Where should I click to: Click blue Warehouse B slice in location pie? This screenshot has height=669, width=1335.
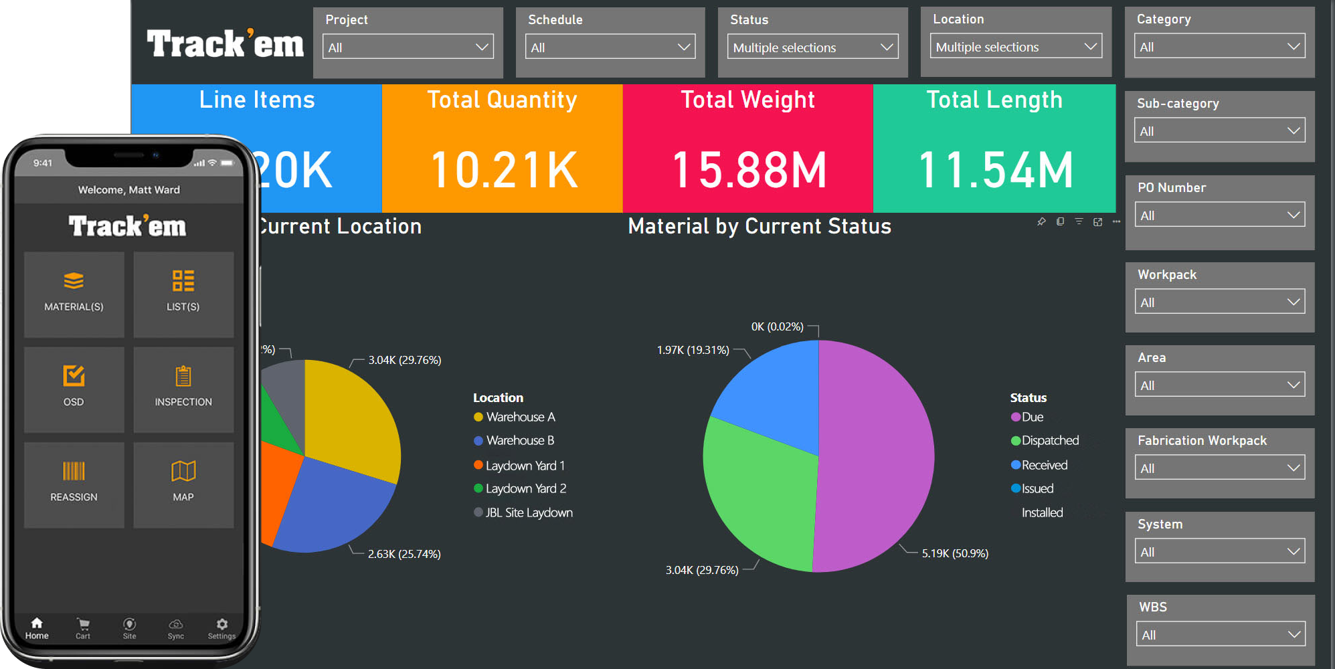(x=335, y=508)
